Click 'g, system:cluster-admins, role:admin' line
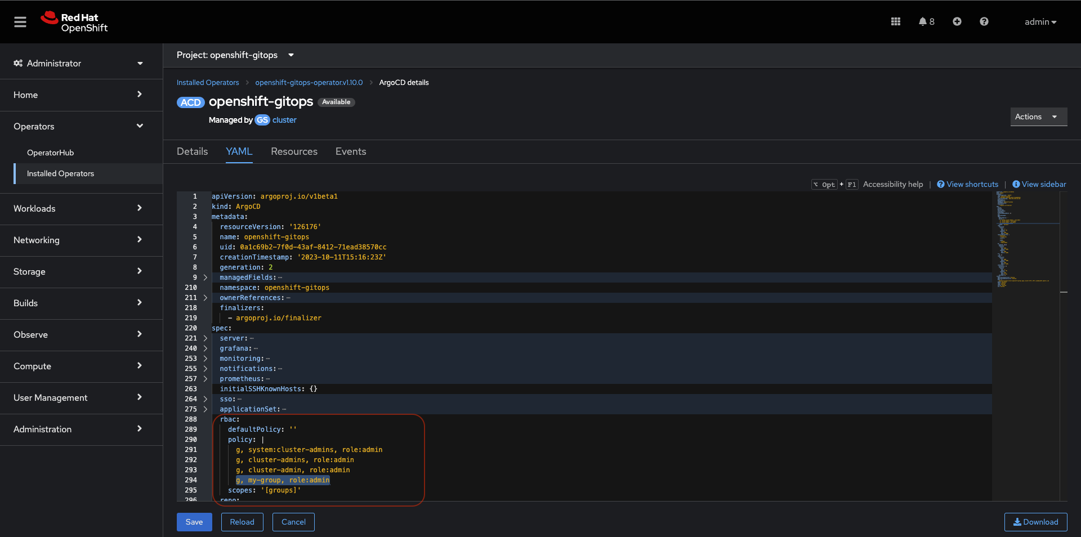Screen dimensions: 1081x537 coord(309,450)
